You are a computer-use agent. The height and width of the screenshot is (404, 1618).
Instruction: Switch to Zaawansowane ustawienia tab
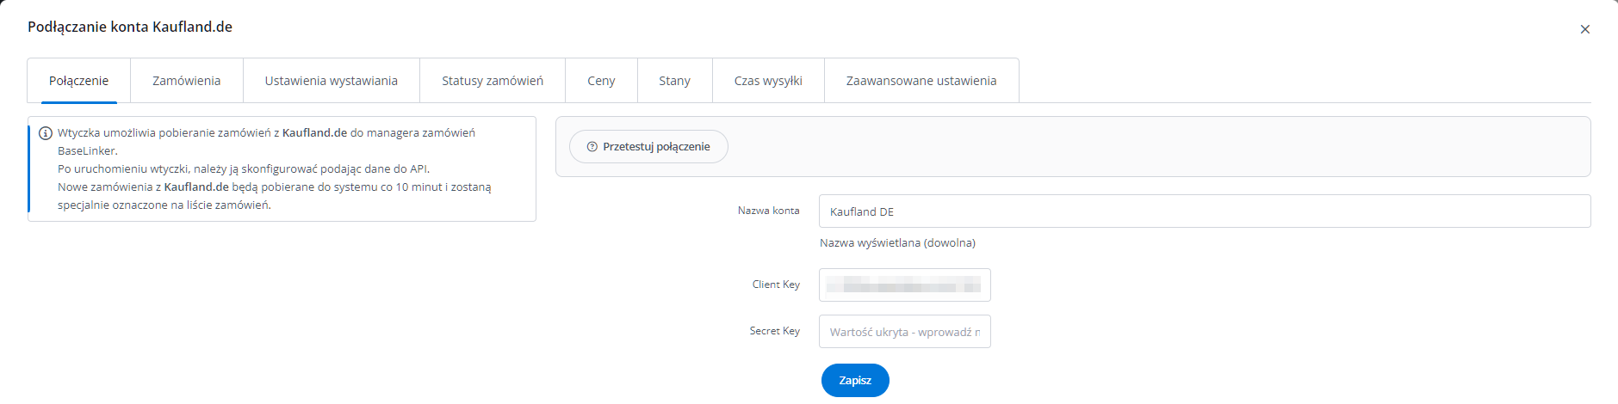[x=921, y=81]
